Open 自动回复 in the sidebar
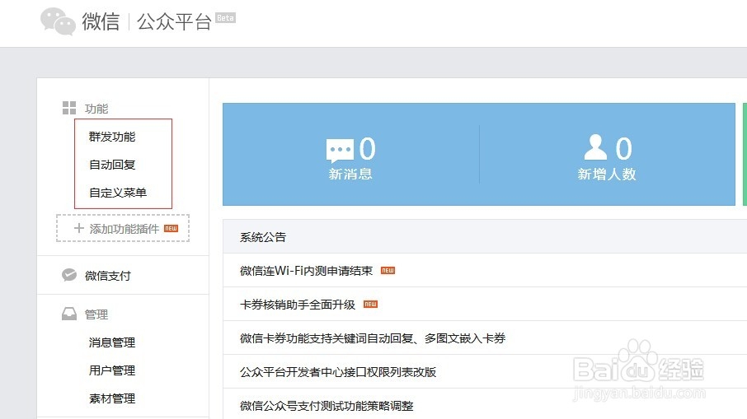The height and width of the screenshot is (419, 747). [112, 165]
